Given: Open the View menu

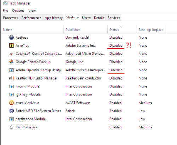Looking at the screenshot, I should click(32, 11).
